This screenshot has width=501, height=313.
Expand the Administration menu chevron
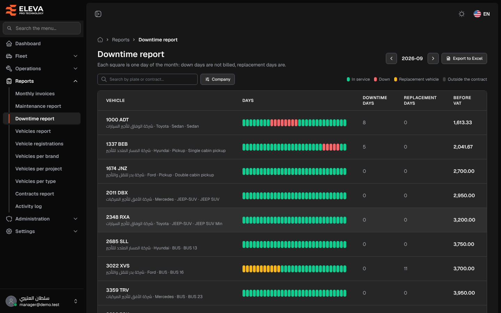point(75,219)
